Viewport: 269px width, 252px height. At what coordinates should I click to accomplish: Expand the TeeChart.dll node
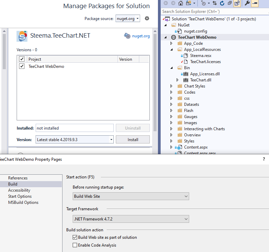177,80
